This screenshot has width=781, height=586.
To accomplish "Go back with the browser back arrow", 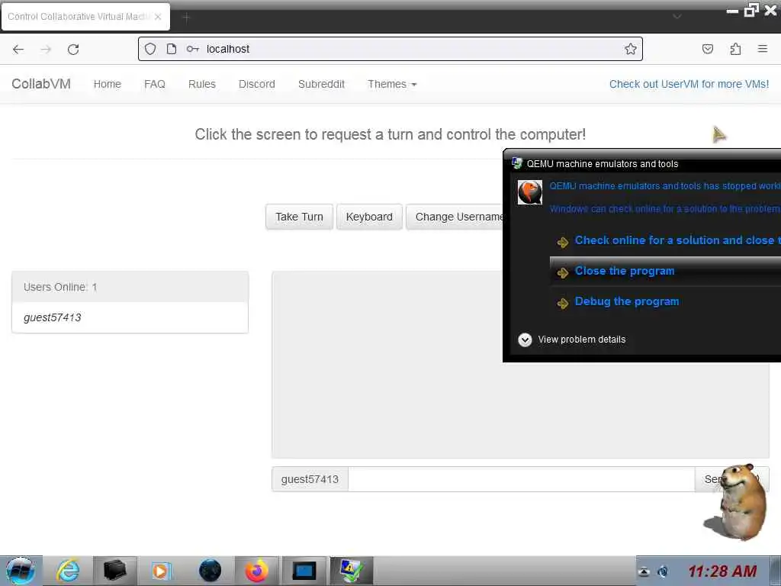I will [x=18, y=49].
